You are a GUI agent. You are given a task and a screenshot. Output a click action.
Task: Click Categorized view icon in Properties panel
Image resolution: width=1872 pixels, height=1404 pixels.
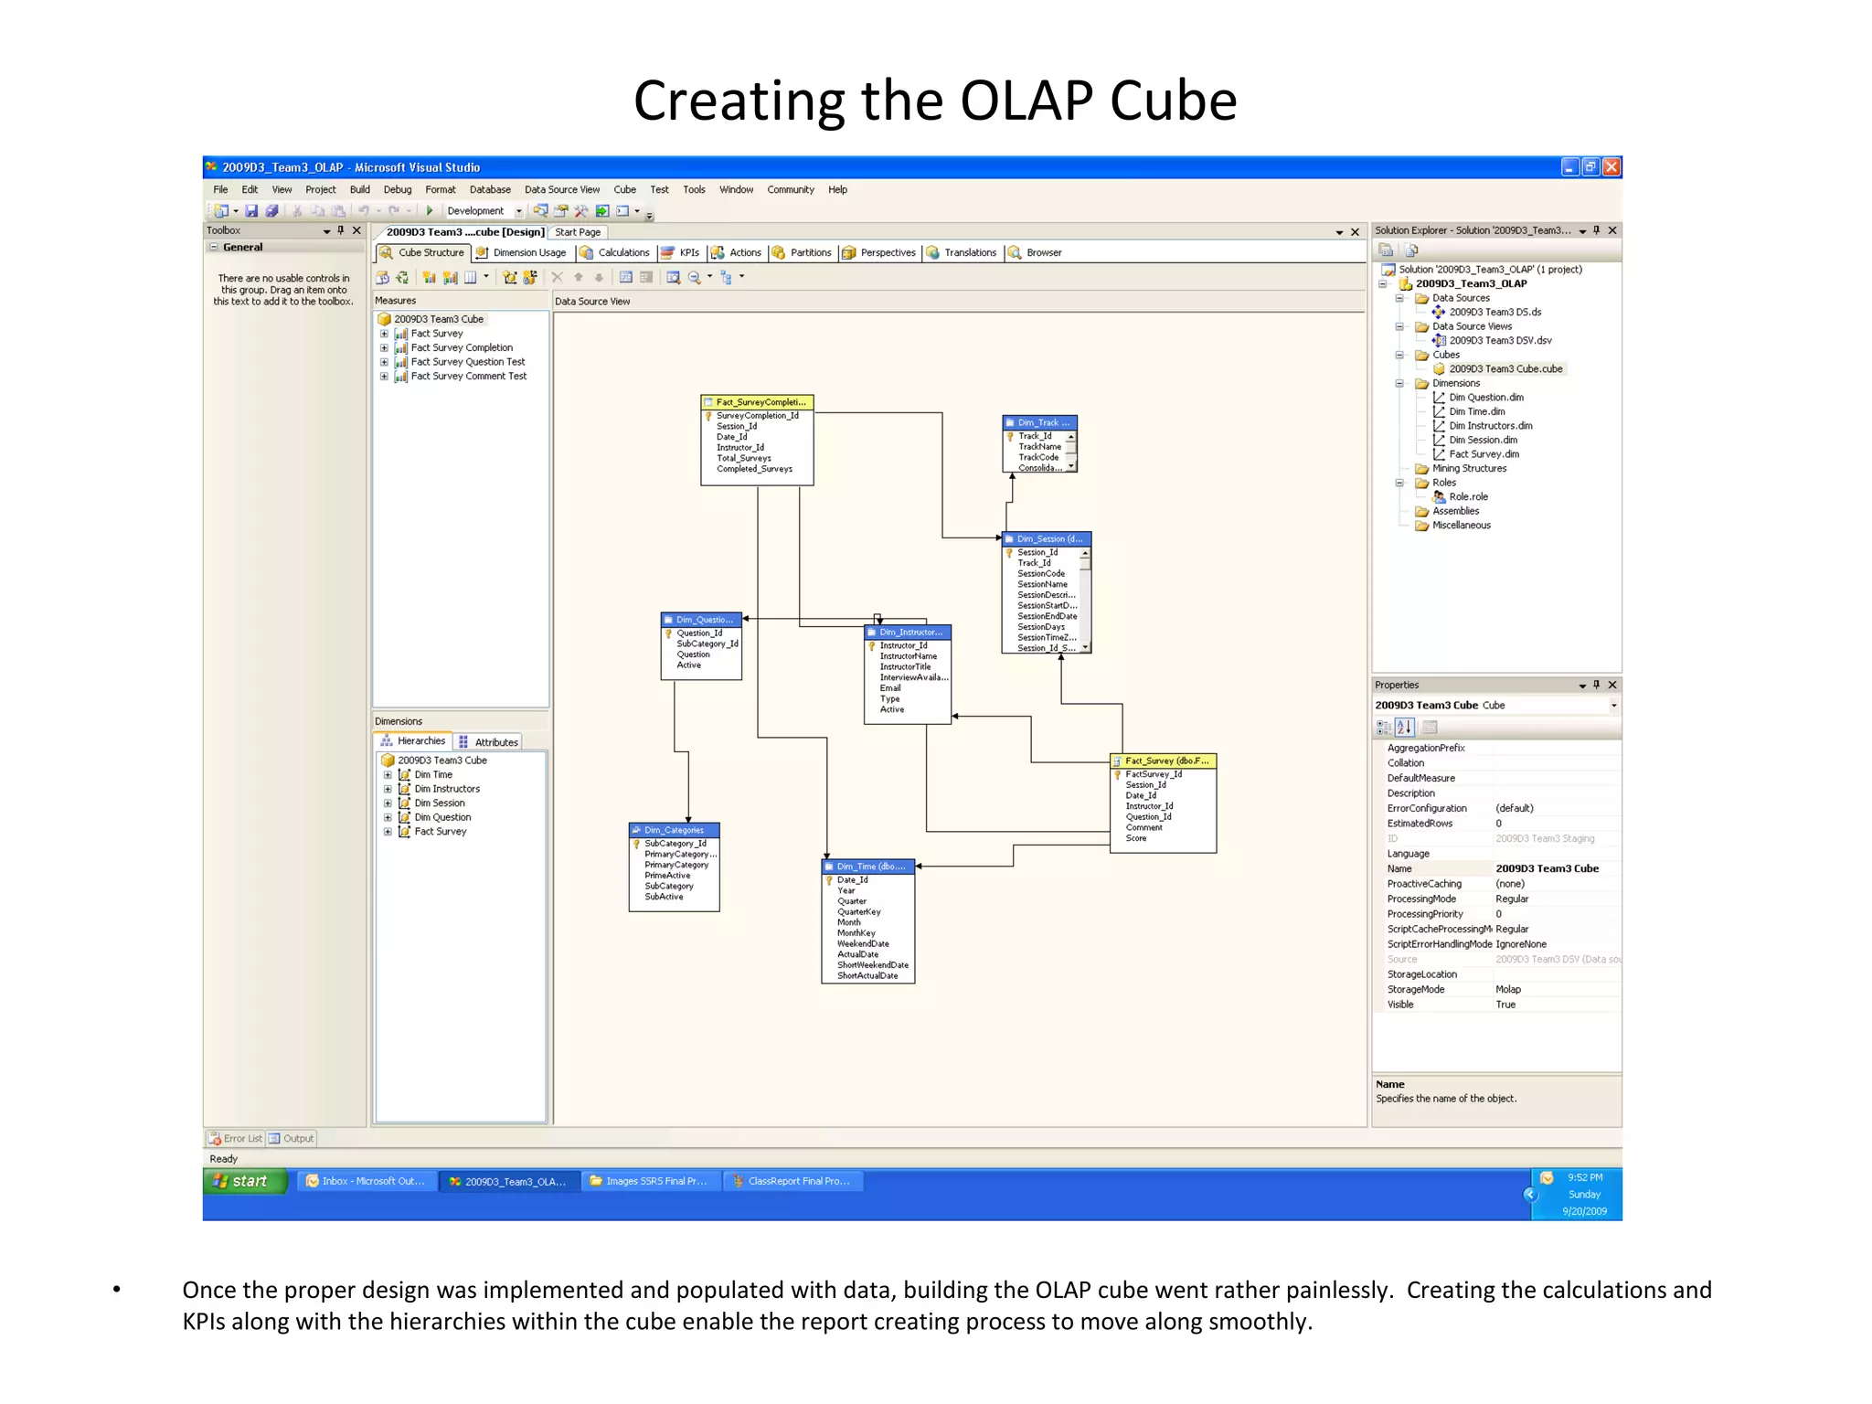1384,728
